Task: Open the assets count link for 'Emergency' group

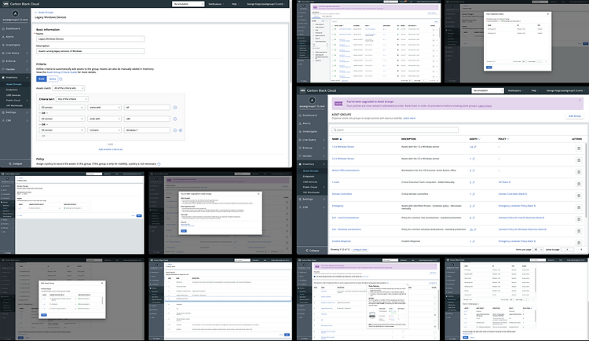Action: 473,206
